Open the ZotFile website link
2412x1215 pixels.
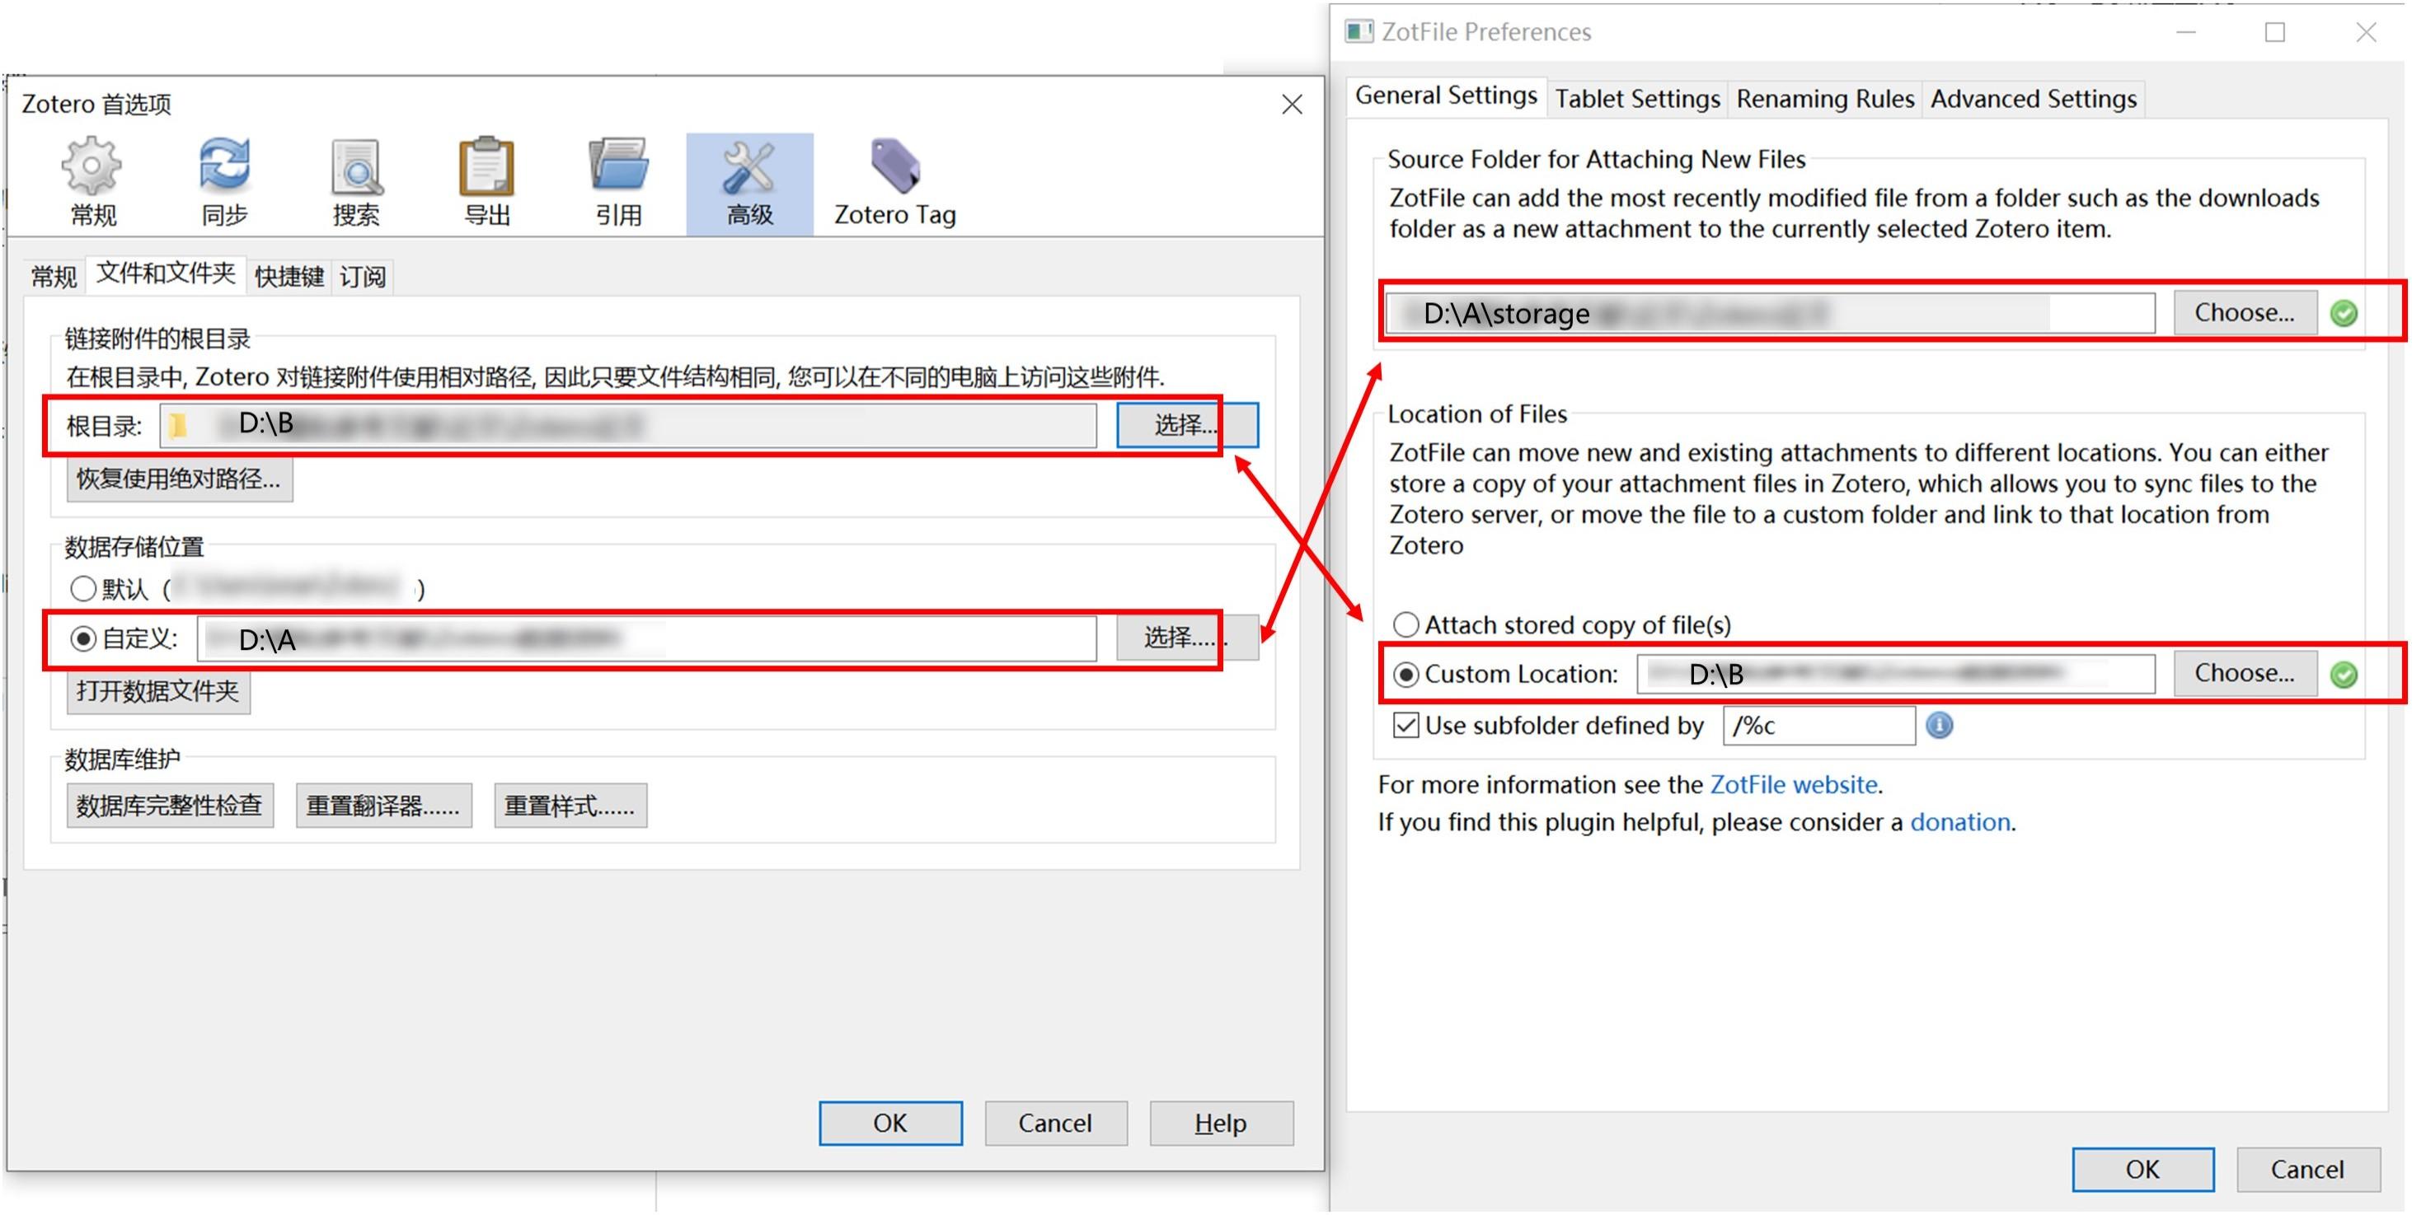pos(1793,785)
